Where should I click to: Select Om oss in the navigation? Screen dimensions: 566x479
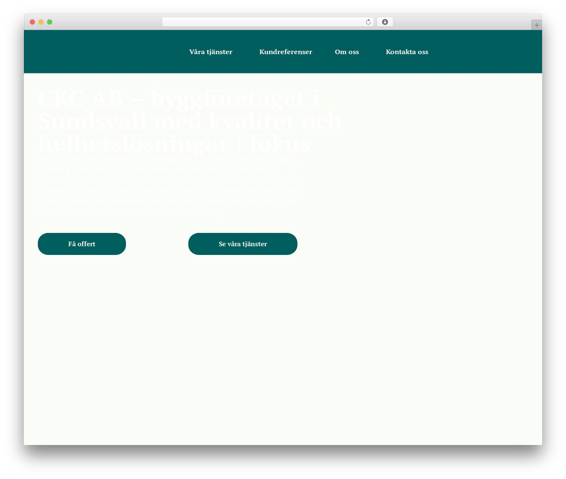[x=347, y=52]
